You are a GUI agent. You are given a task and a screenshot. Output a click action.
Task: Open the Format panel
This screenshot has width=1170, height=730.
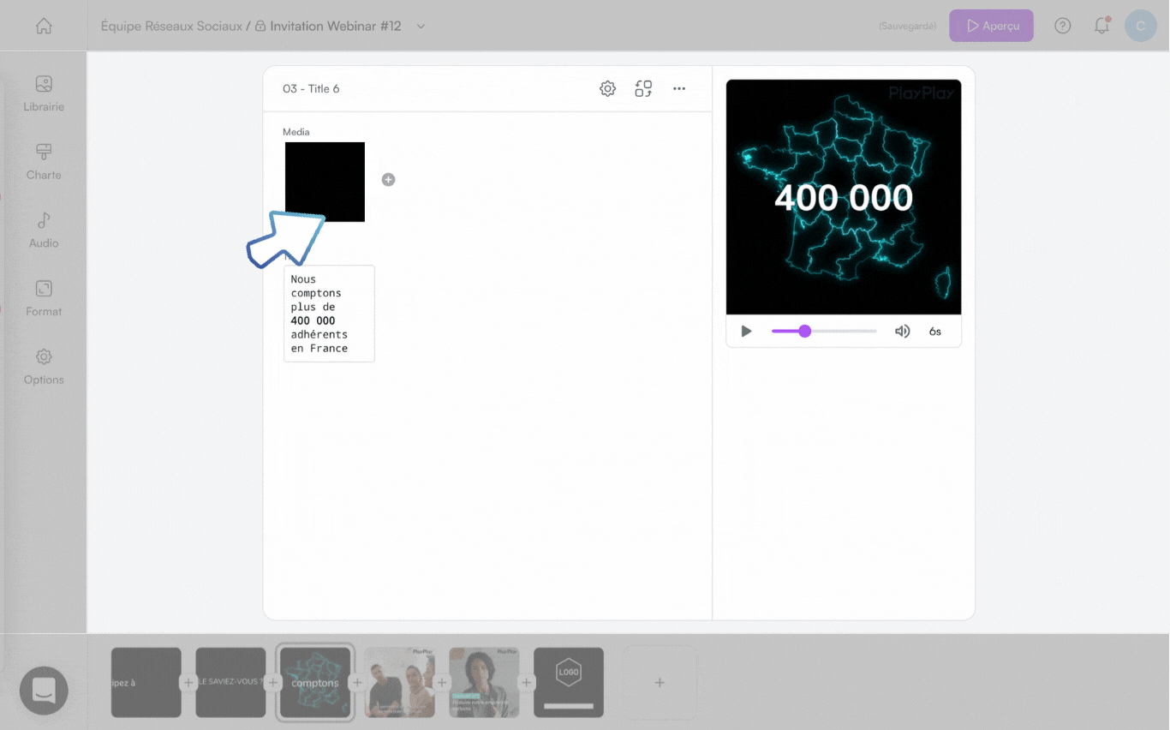tap(44, 299)
